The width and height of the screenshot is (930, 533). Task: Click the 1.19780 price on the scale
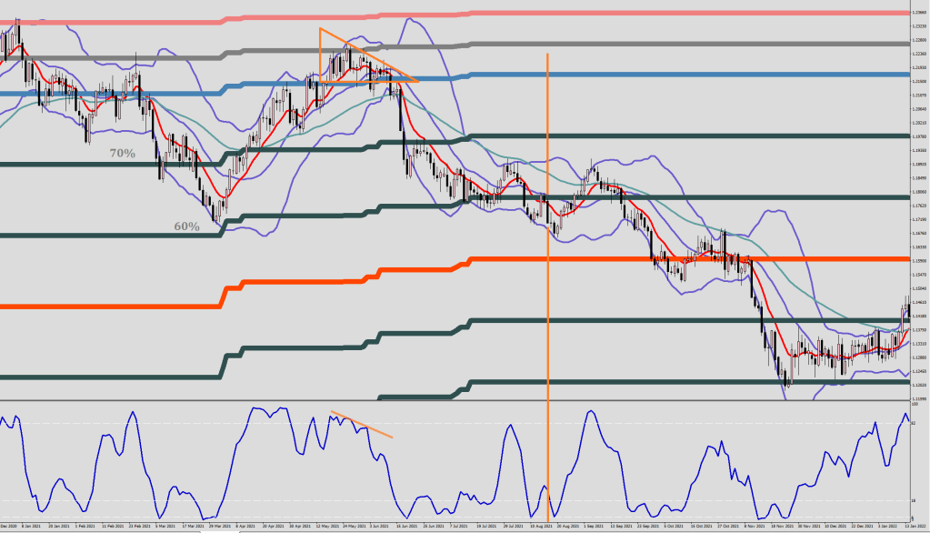[x=918, y=136]
